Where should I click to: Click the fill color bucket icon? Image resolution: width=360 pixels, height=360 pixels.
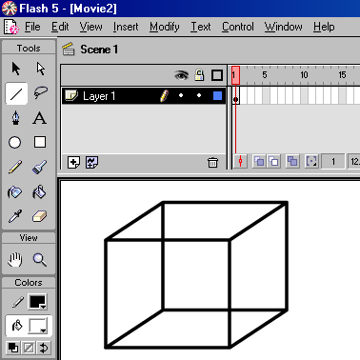click(17, 326)
